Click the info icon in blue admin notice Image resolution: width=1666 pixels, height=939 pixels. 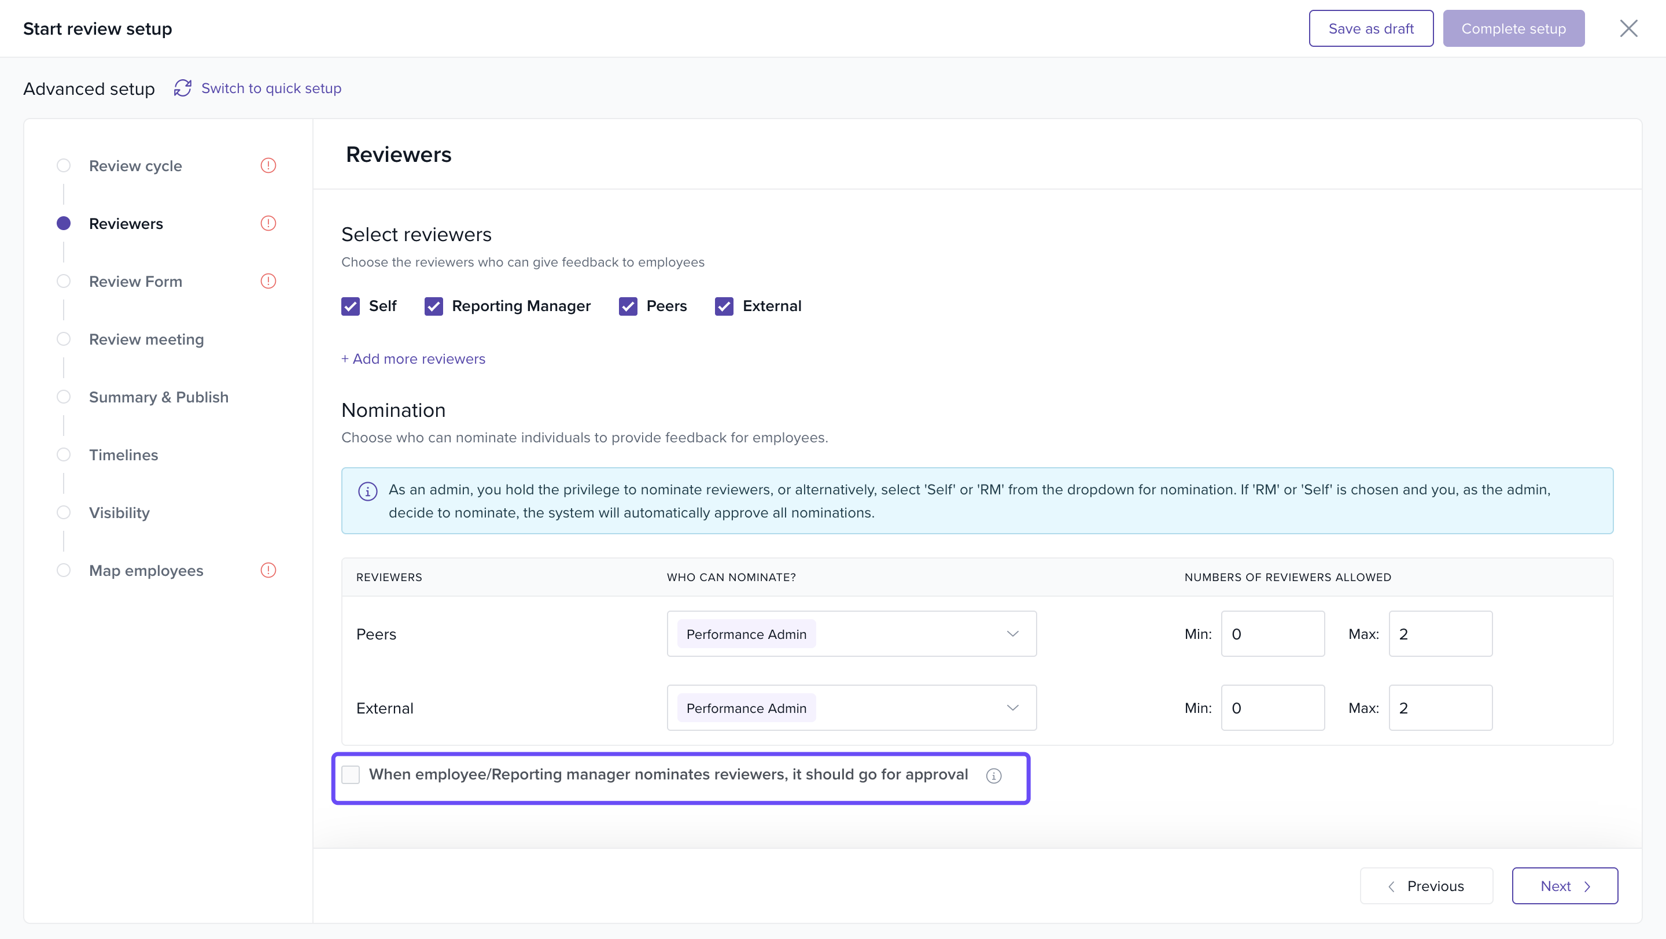tap(367, 491)
